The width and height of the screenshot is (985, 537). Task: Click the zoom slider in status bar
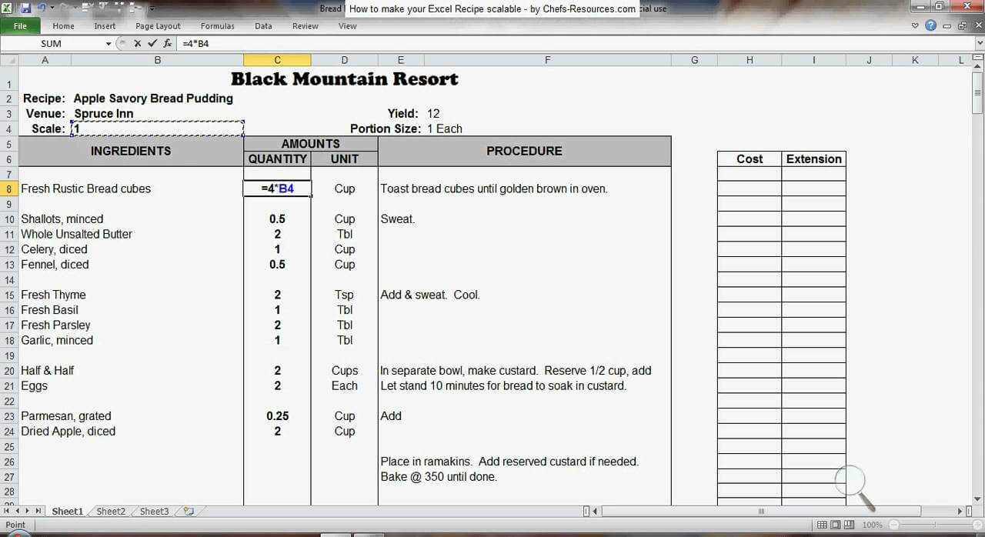(x=935, y=525)
